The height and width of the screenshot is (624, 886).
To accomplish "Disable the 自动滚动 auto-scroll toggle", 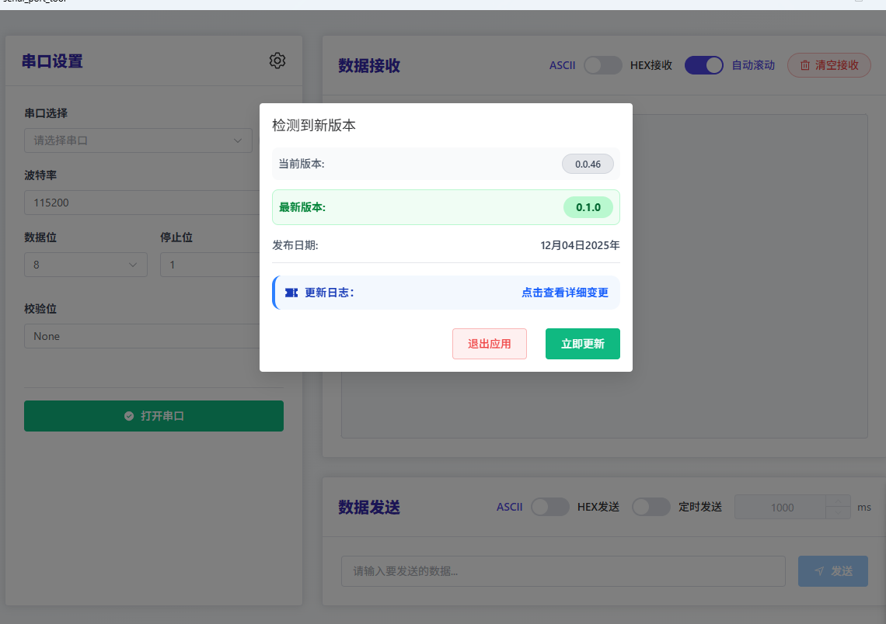I will [704, 65].
